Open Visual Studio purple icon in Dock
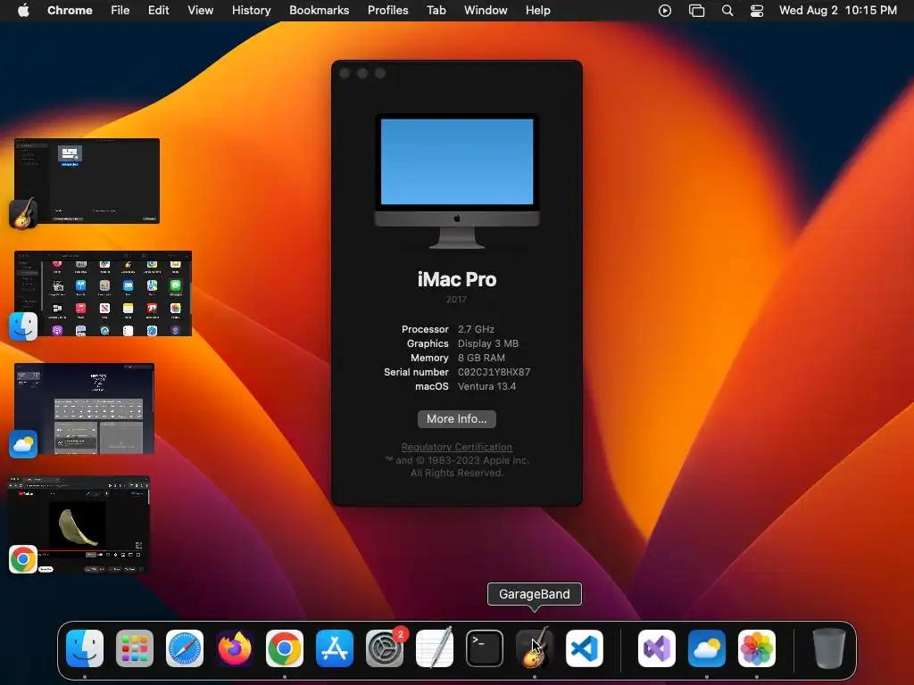This screenshot has width=914, height=685. [657, 648]
